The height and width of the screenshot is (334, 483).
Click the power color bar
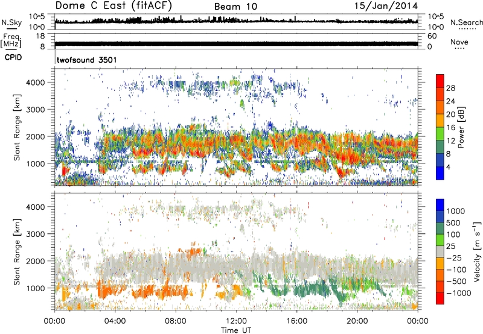click(x=440, y=127)
